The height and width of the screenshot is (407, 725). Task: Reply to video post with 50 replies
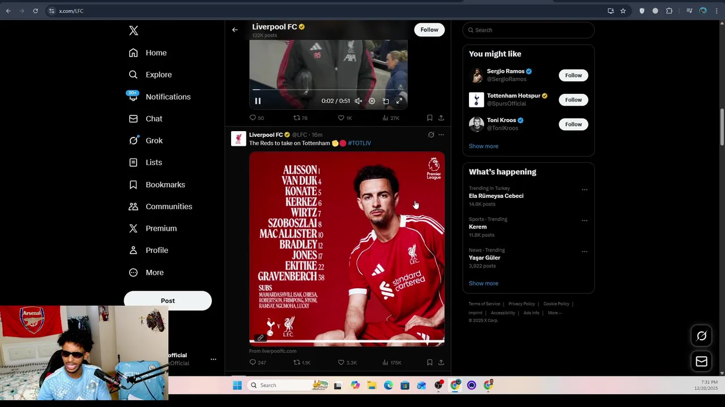[x=257, y=118]
